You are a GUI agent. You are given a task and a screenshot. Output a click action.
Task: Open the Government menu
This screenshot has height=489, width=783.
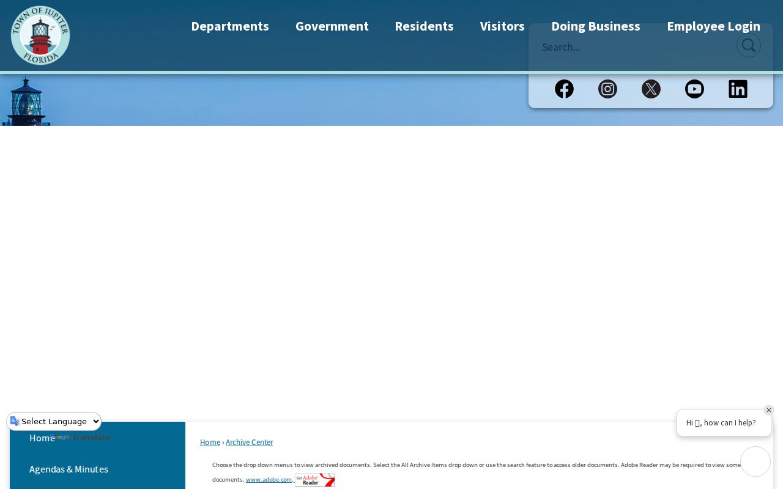pos(332,26)
